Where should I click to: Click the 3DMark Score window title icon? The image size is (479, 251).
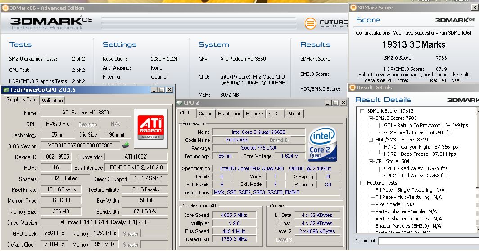[353, 8]
